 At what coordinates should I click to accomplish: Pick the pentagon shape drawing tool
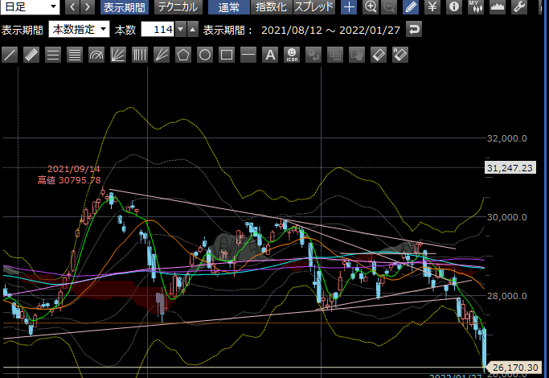(x=183, y=55)
